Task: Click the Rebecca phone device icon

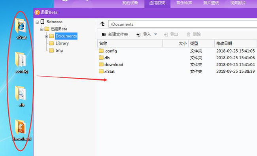Action: pyautogui.click(x=42, y=22)
